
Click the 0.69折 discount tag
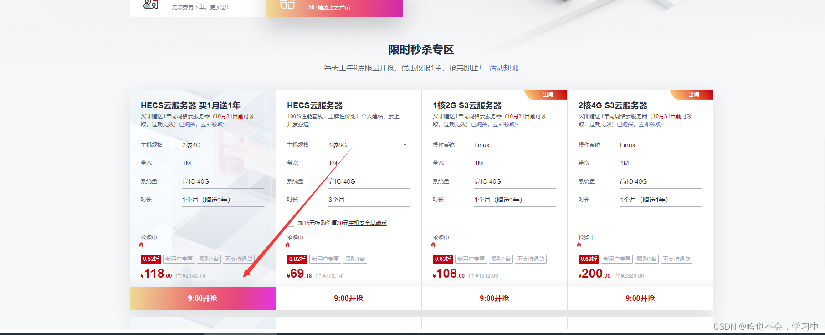589,259
